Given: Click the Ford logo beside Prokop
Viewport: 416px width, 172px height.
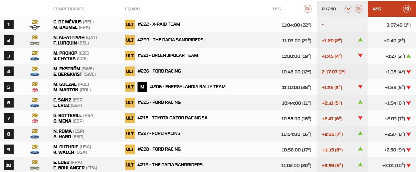Looking at the screenshot, I should coord(35,59).
